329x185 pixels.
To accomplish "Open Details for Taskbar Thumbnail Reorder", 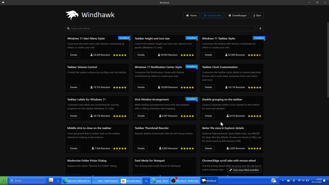I will click(141, 148).
